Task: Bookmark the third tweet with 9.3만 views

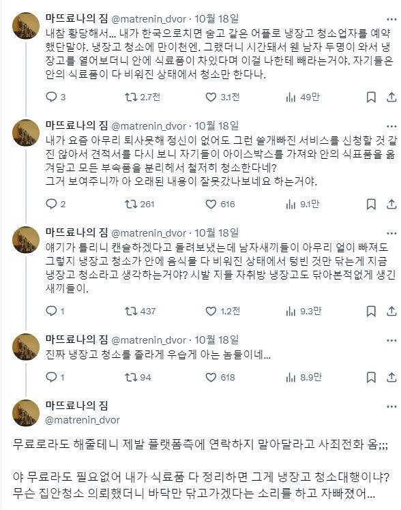Action: pos(371,312)
